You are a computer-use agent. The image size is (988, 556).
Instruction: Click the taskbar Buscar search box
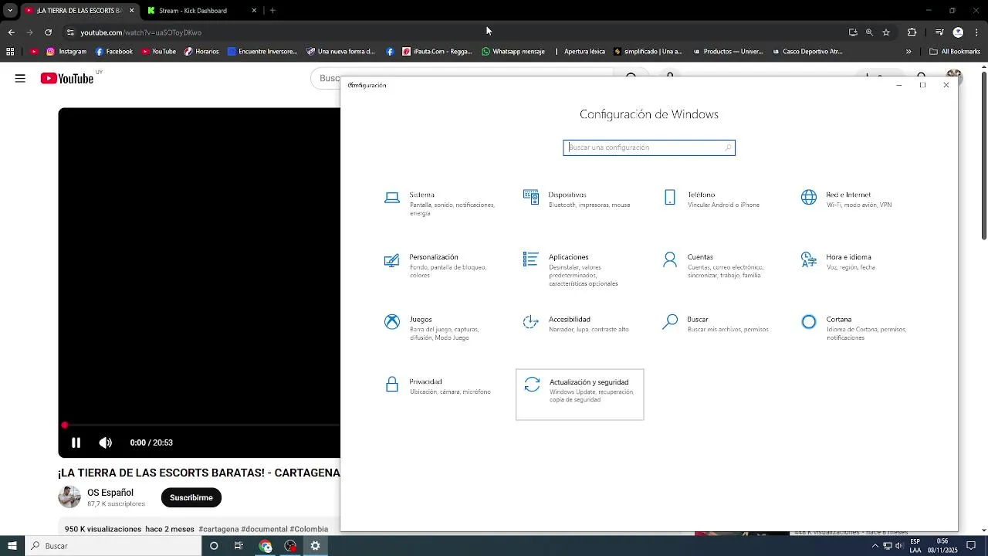(113, 546)
